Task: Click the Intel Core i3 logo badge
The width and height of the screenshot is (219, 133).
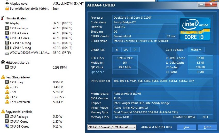Action: pyautogui.click(x=195, y=29)
